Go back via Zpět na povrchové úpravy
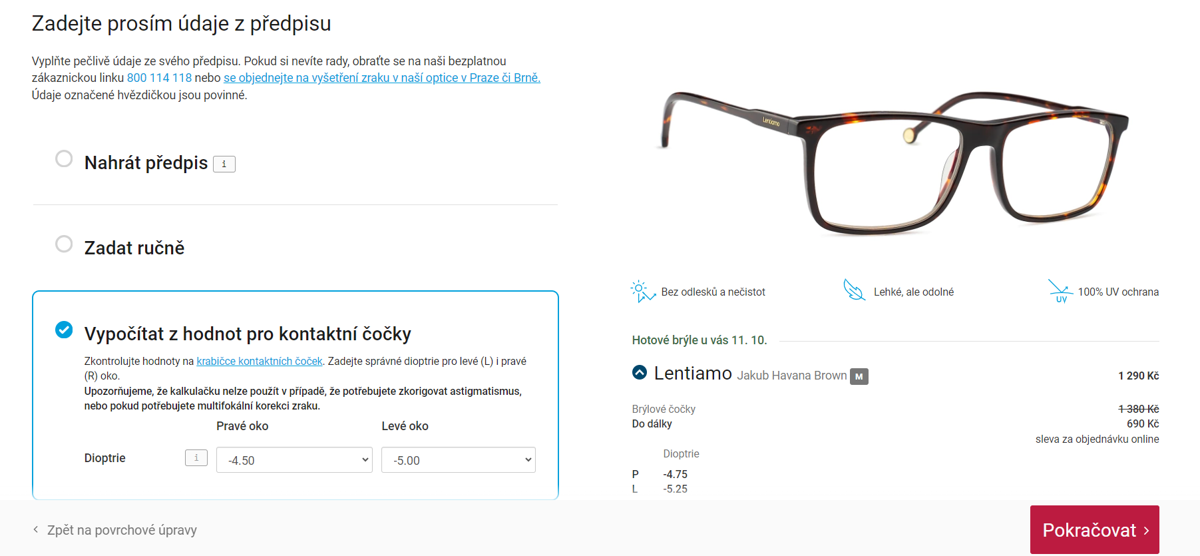The image size is (1200, 556). (122, 530)
